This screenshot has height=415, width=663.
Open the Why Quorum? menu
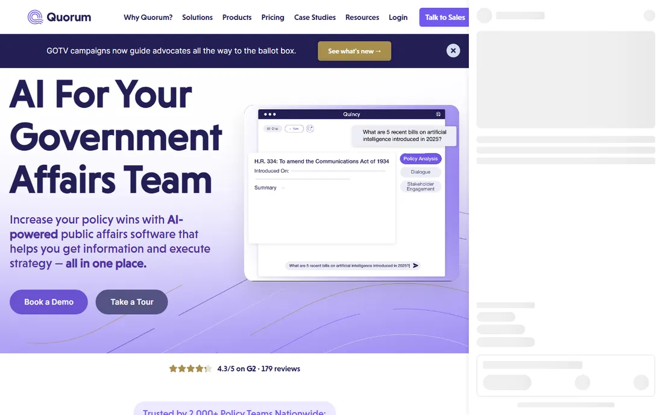click(148, 17)
